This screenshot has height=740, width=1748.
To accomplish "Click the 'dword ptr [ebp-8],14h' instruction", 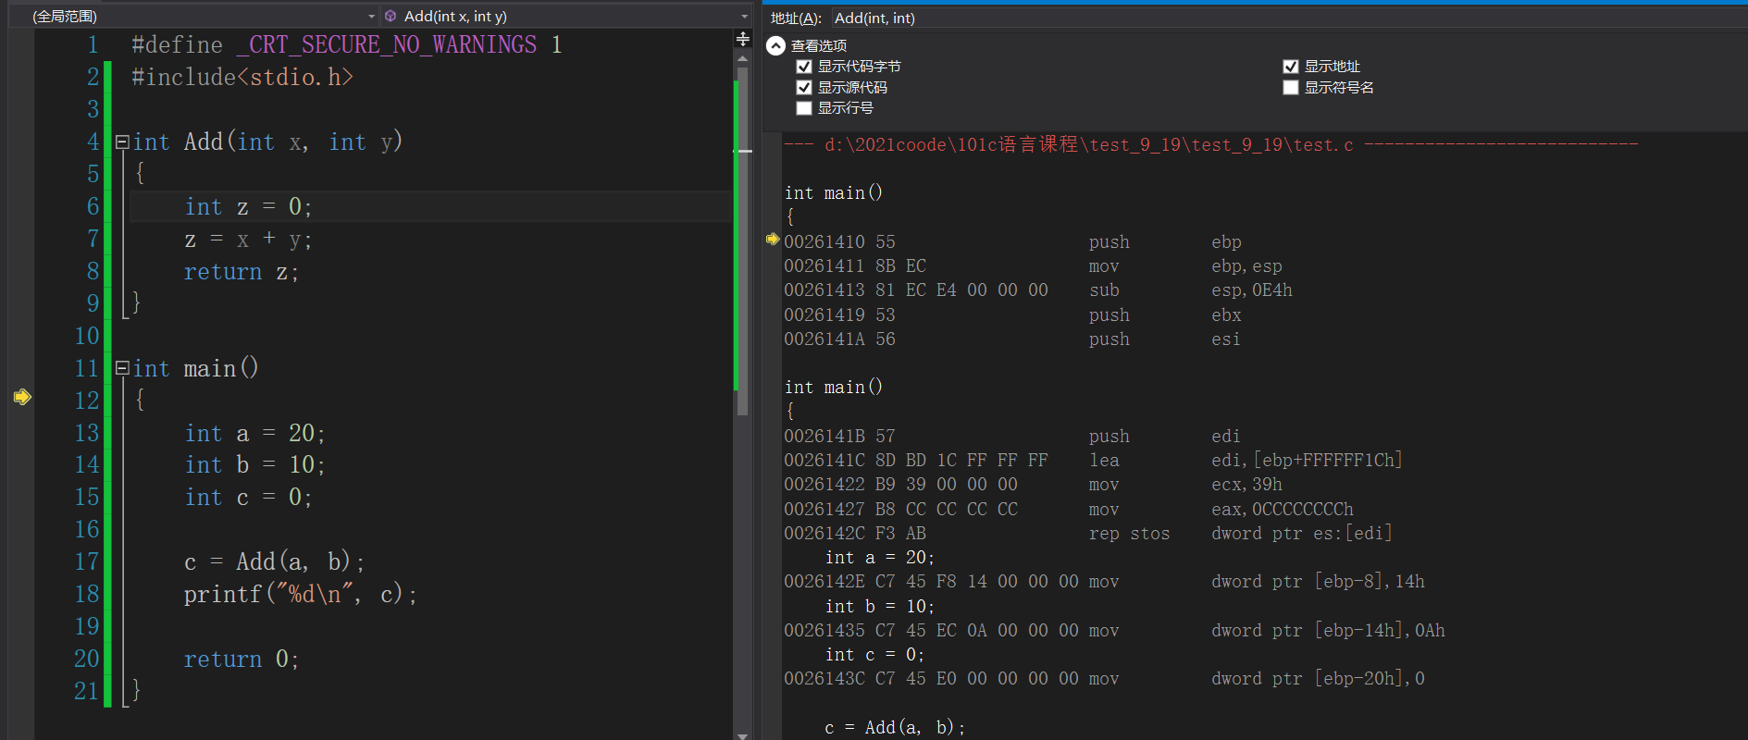I will click(x=1318, y=582).
